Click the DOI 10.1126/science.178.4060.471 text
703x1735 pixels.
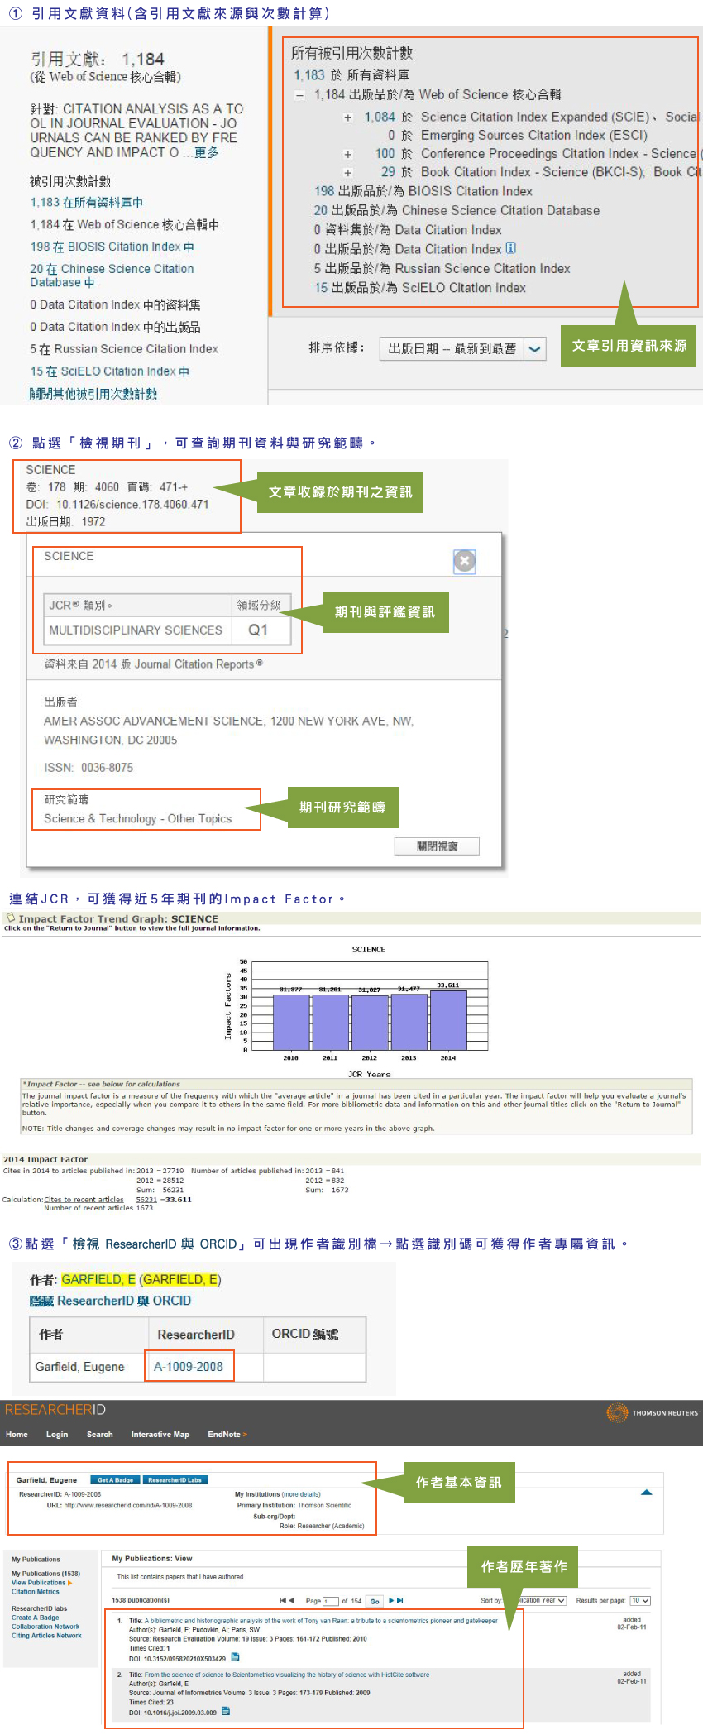click(117, 504)
